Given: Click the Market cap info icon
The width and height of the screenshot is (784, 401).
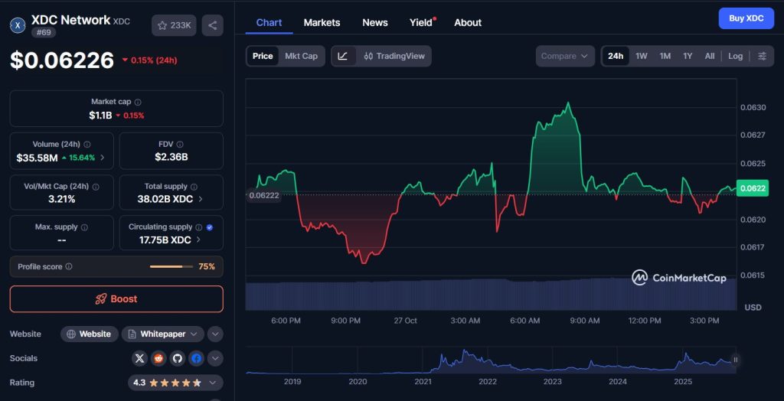Looking at the screenshot, I should pyautogui.click(x=138, y=102).
